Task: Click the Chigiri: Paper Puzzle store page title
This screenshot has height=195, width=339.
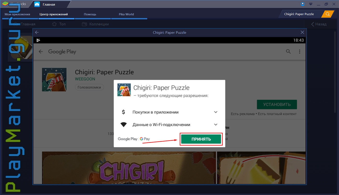Action: click(x=104, y=72)
